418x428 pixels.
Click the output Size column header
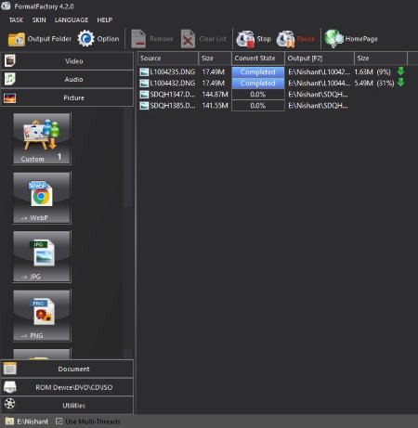[381, 58]
